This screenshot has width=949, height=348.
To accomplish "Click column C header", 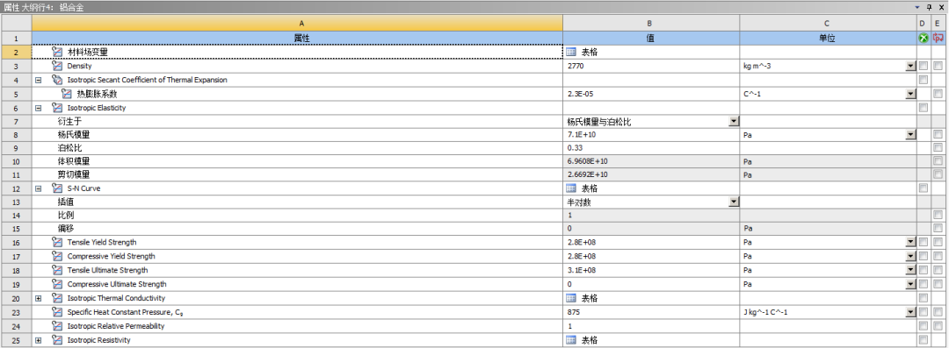I will (x=828, y=23).
